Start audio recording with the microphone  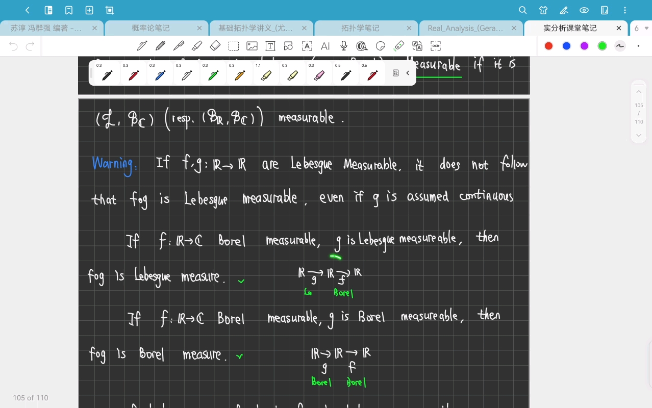click(344, 46)
